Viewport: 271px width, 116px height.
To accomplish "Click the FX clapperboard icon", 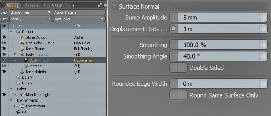I will click(x=18, y=112).
